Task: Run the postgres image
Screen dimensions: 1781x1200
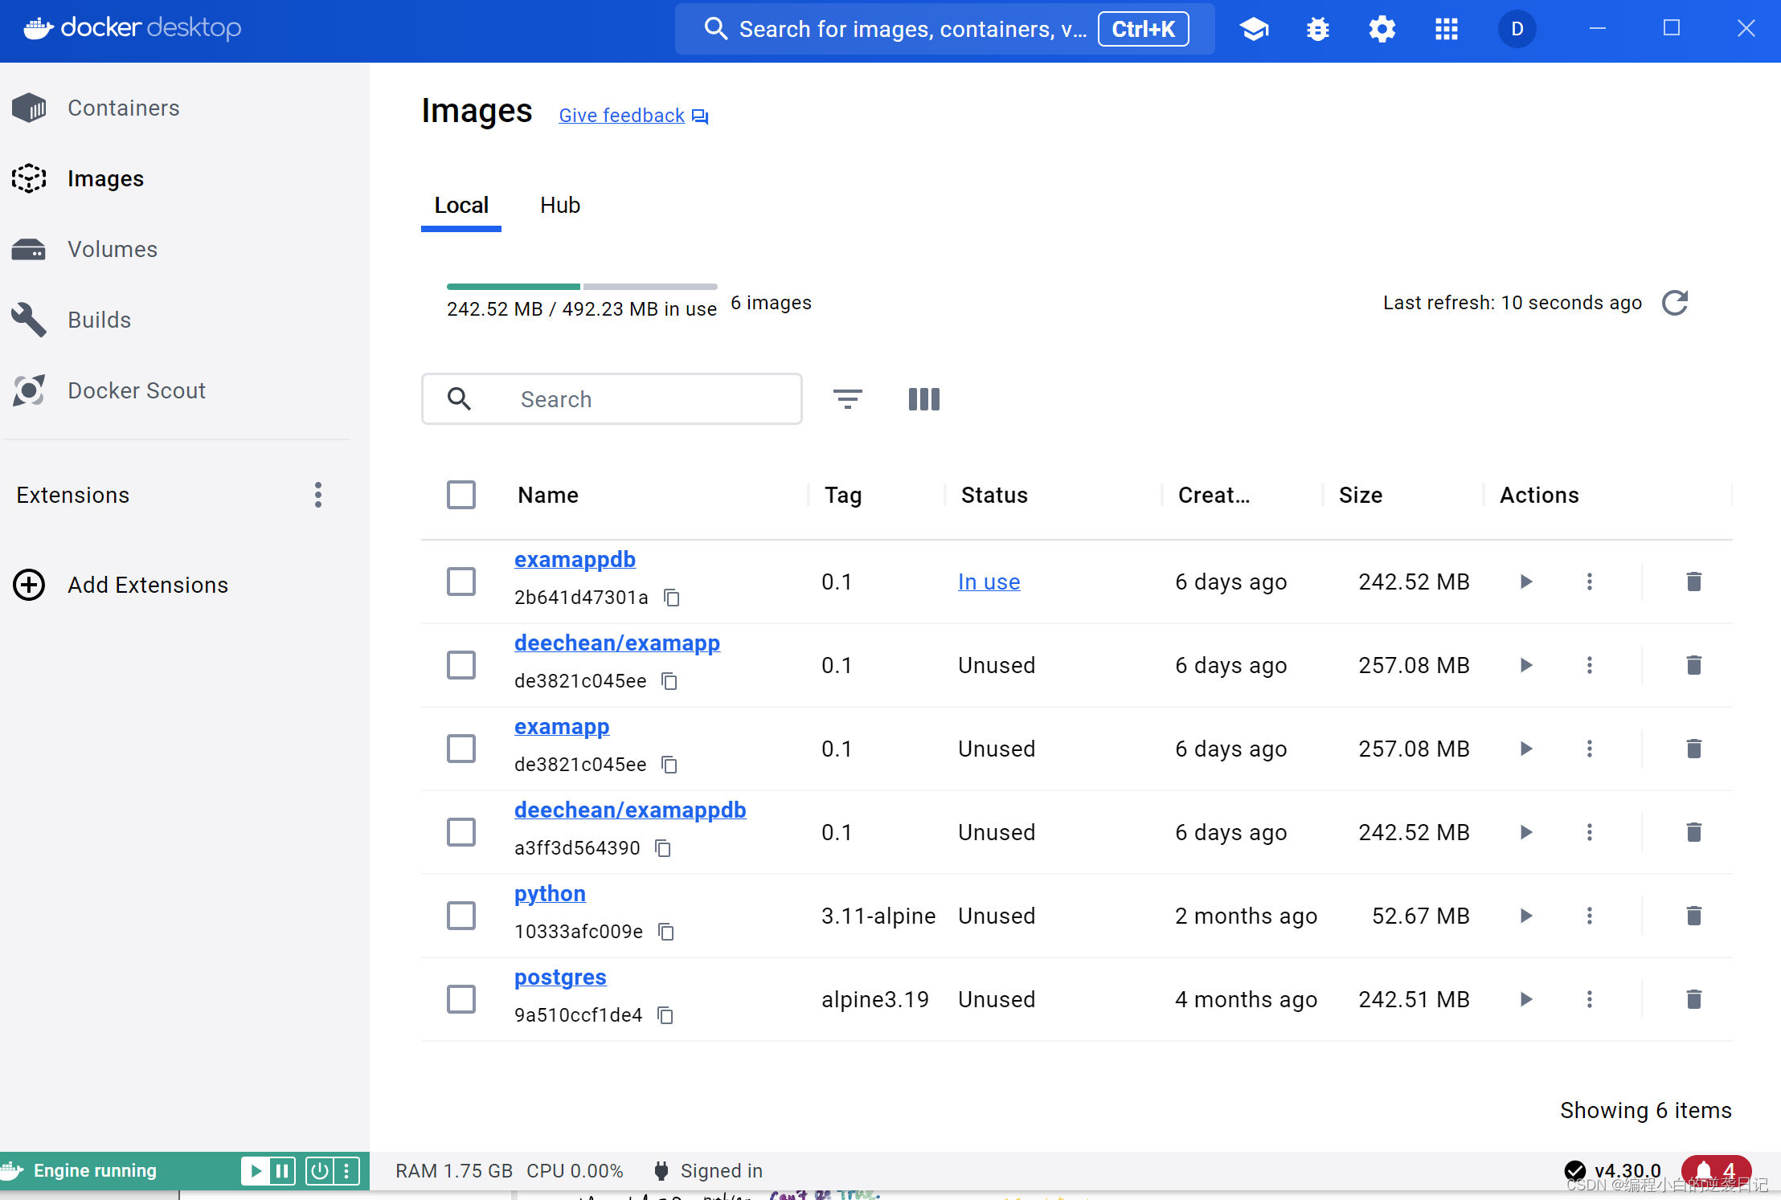Action: tap(1526, 999)
